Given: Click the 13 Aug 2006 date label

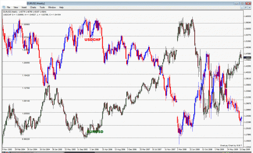Looking at the screenshot, I should tap(120, 149).
